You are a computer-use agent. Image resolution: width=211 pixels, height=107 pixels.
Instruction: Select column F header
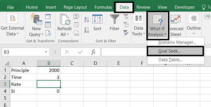(142, 63)
